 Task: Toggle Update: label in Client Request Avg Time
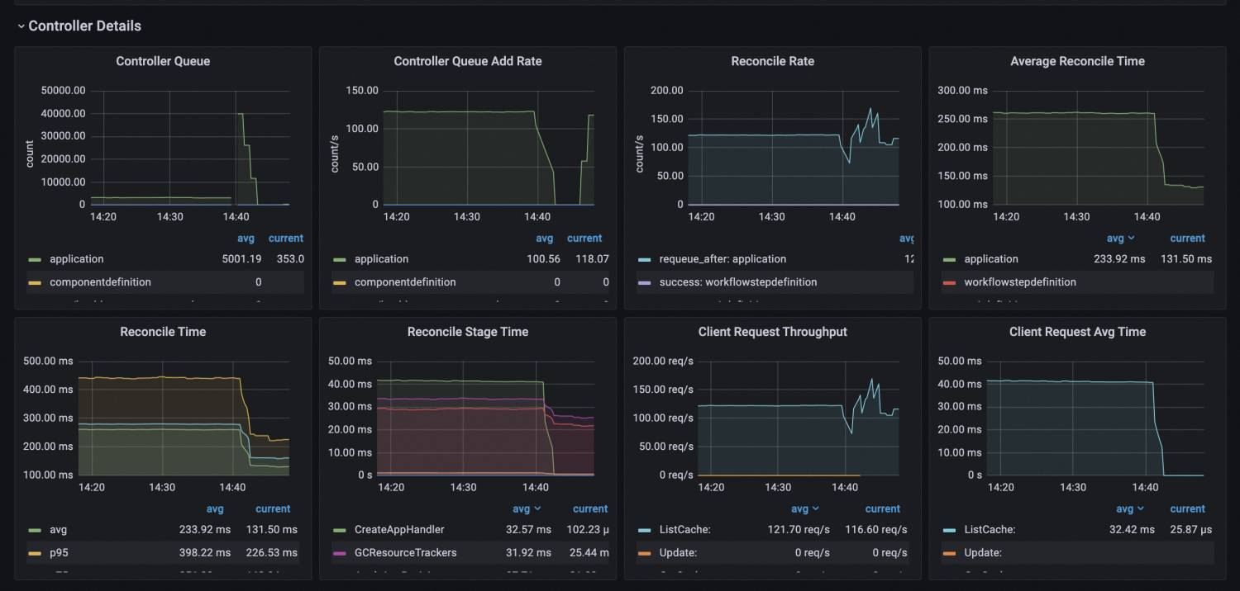click(x=983, y=553)
